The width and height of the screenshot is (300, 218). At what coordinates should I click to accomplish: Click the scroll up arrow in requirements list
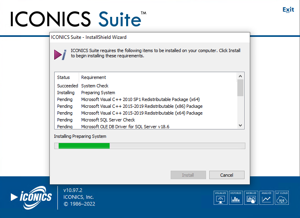click(240, 76)
